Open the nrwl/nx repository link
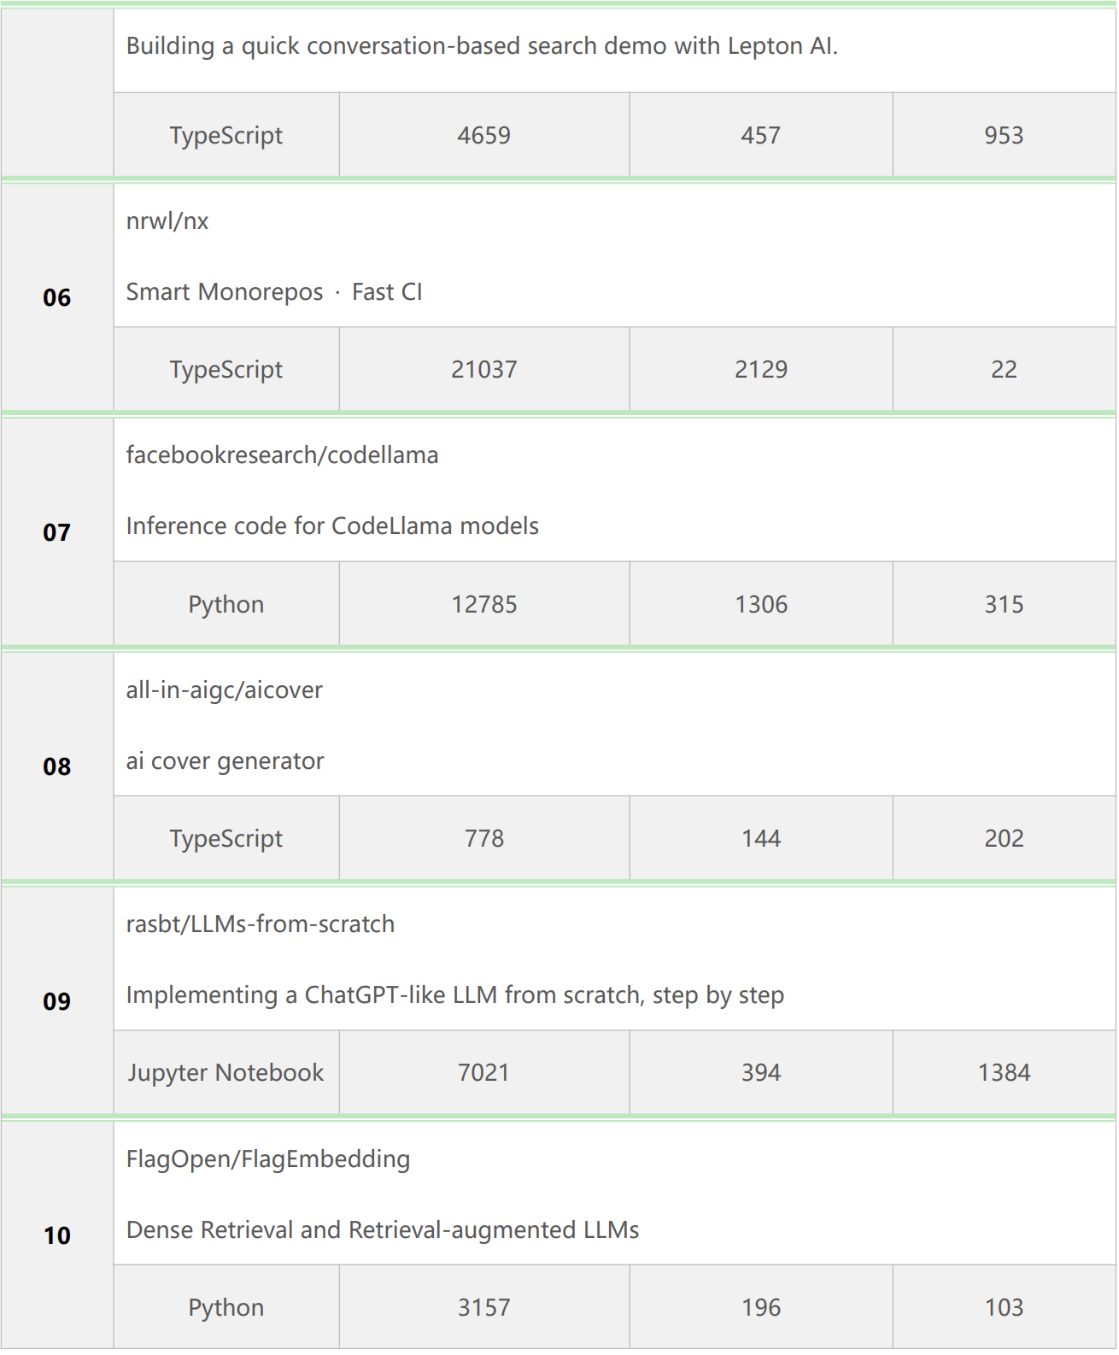 tap(167, 221)
